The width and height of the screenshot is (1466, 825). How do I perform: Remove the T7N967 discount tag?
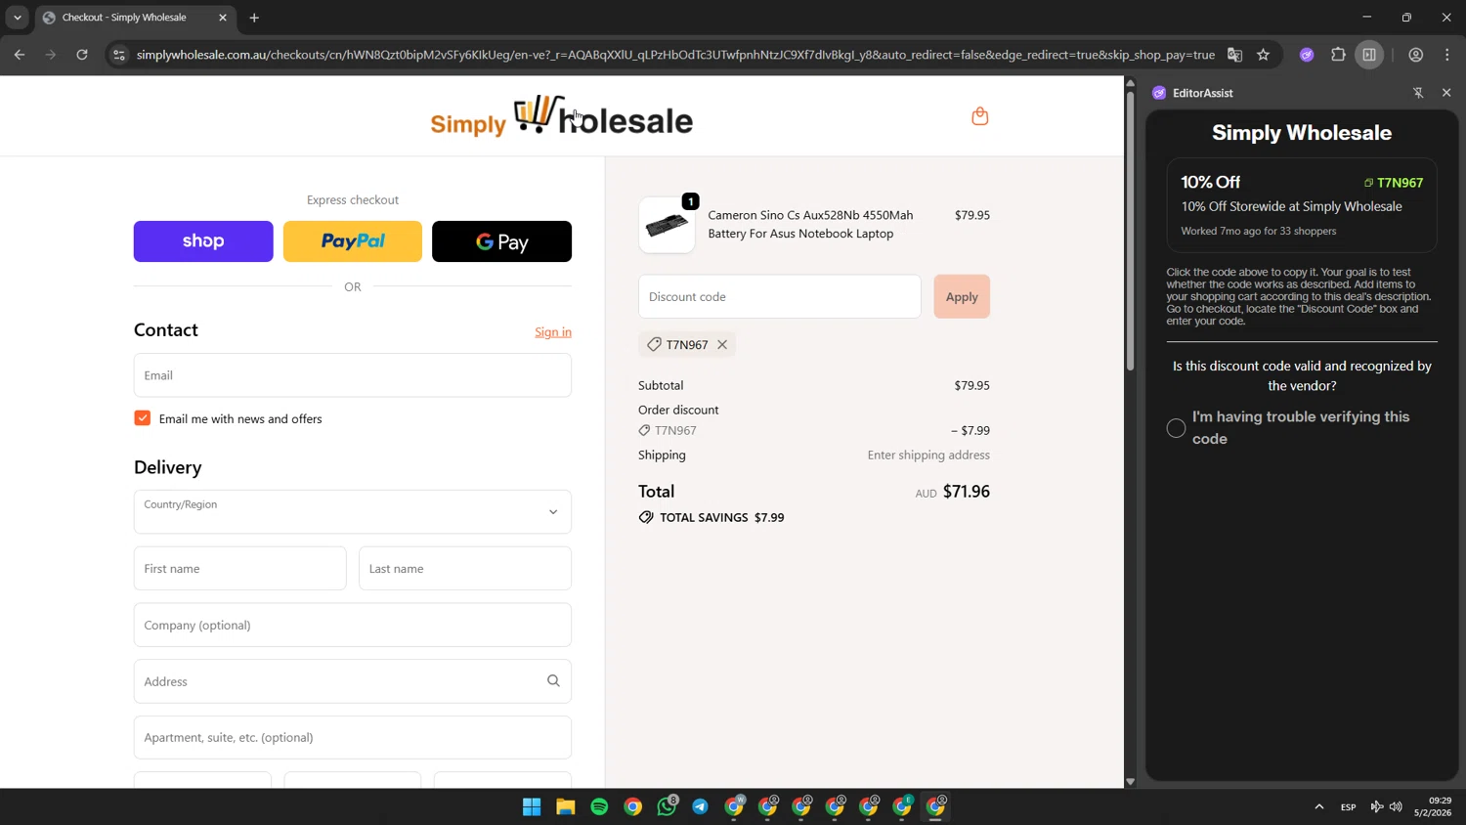(x=722, y=344)
